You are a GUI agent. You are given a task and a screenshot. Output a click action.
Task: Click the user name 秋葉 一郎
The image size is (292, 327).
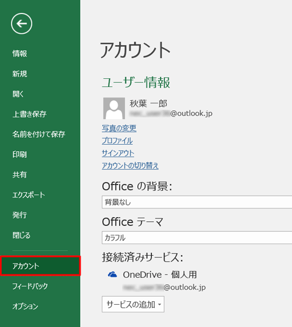(x=148, y=103)
